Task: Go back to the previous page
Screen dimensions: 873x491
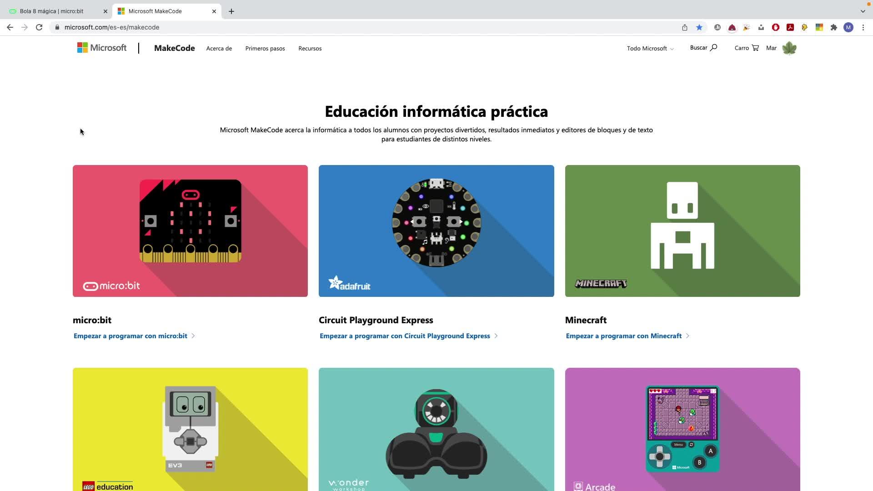Action: (10, 27)
